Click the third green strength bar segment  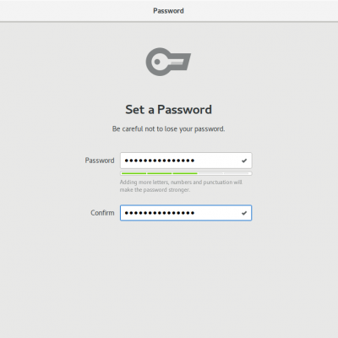tap(185, 173)
